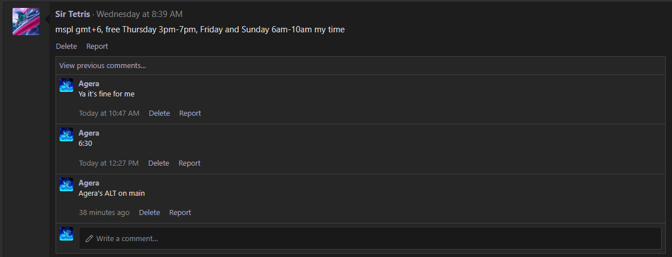Expand View previous comments
Image resolution: width=672 pixels, height=257 pixels.
click(103, 66)
